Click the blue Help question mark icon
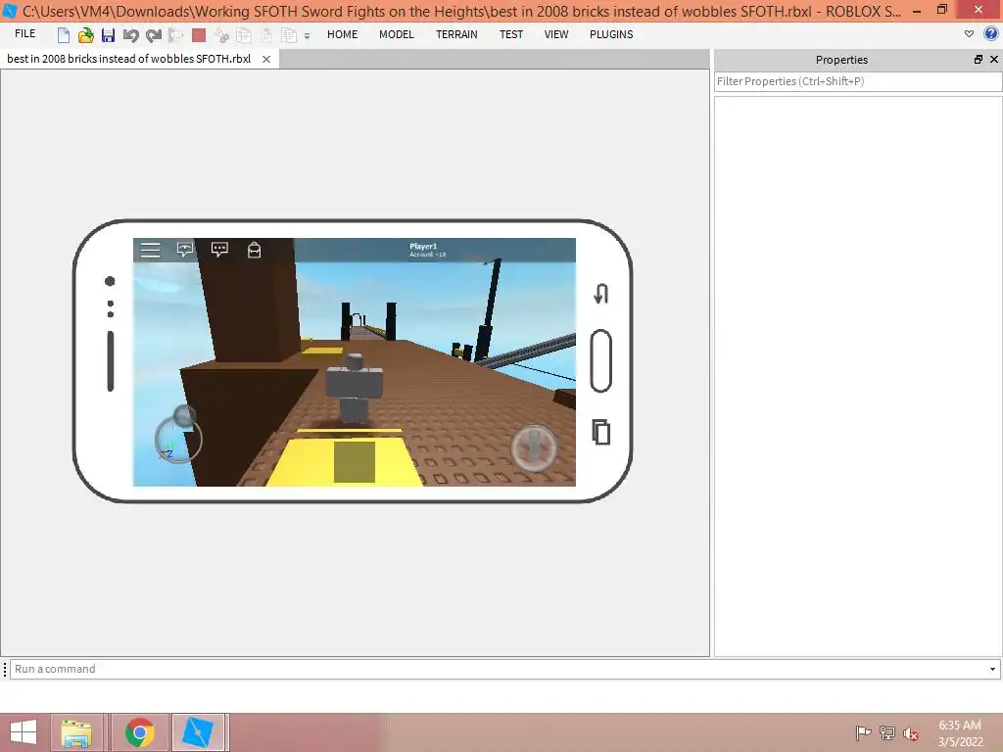The image size is (1003, 752). click(991, 33)
